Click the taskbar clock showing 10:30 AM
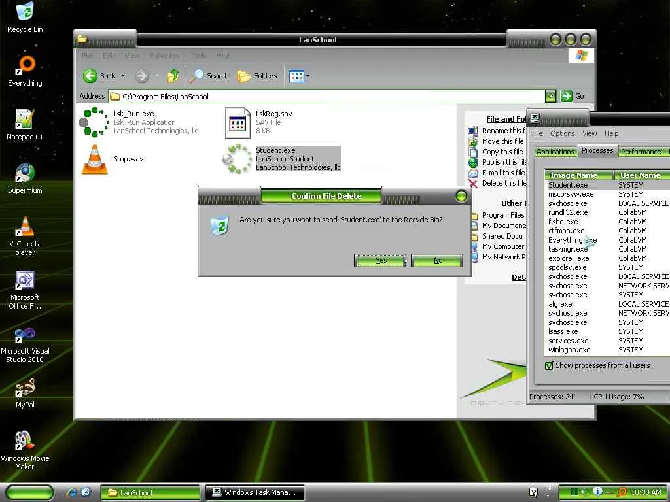The width and height of the screenshot is (670, 502). coord(646,493)
